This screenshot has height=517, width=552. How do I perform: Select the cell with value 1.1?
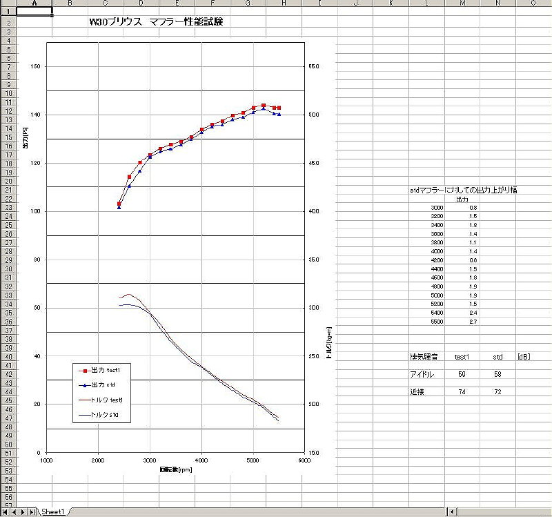coord(462,242)
